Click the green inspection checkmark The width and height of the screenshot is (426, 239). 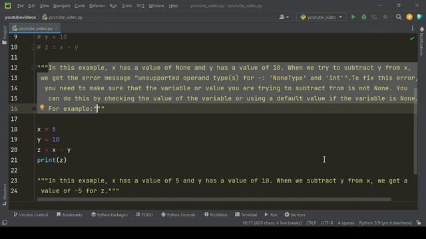pos(412,39)
